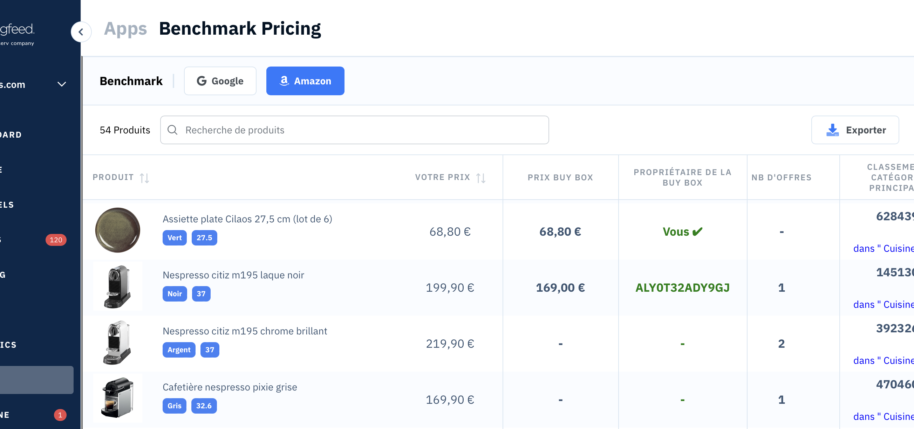Sort table by Produit column arrows
Viewport: 914px width, 429px height.
point(144,178)
